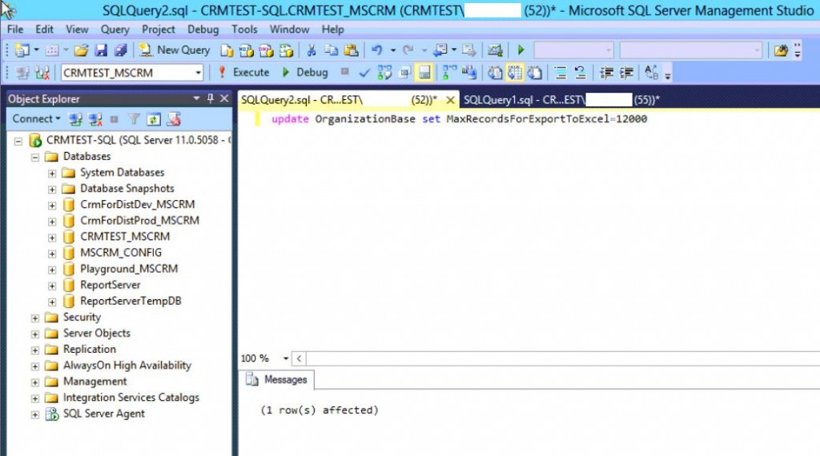This screenshot has height=456, width=820.
Task: Click the Undo arrow icon
Action: pyautogui.click(x=376, y=50)
